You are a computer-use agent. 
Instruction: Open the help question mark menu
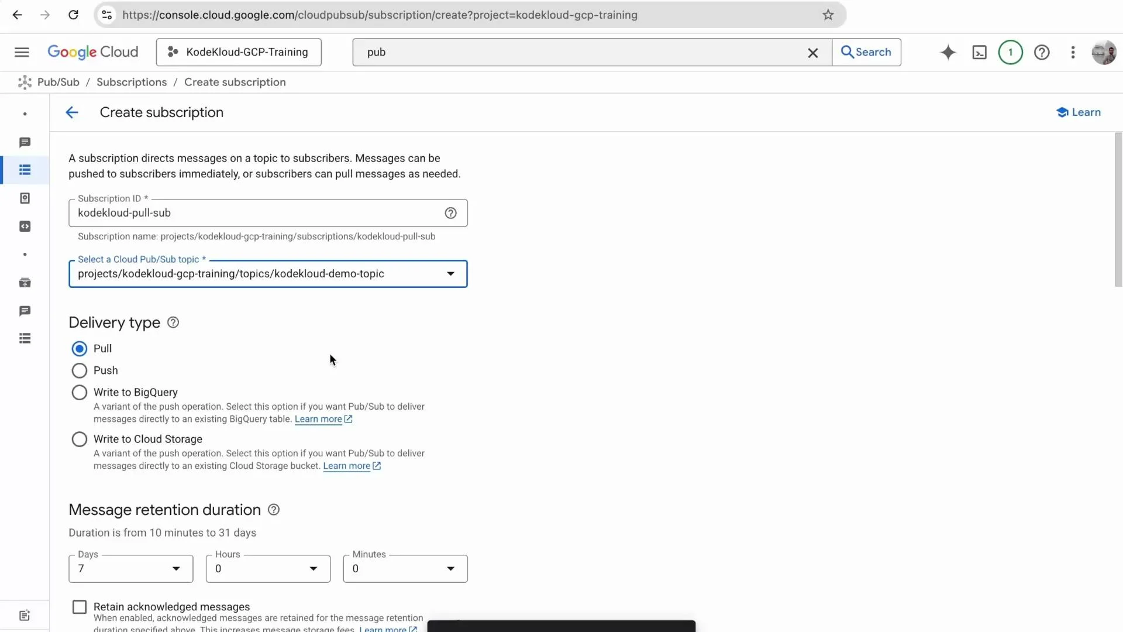(x=1042, y=52)
